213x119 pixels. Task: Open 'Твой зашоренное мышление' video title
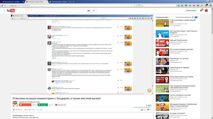183,87
